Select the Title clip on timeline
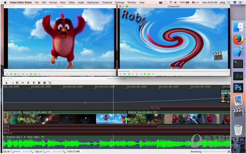The width and height of the screenshot is (246, 154). 190,108
